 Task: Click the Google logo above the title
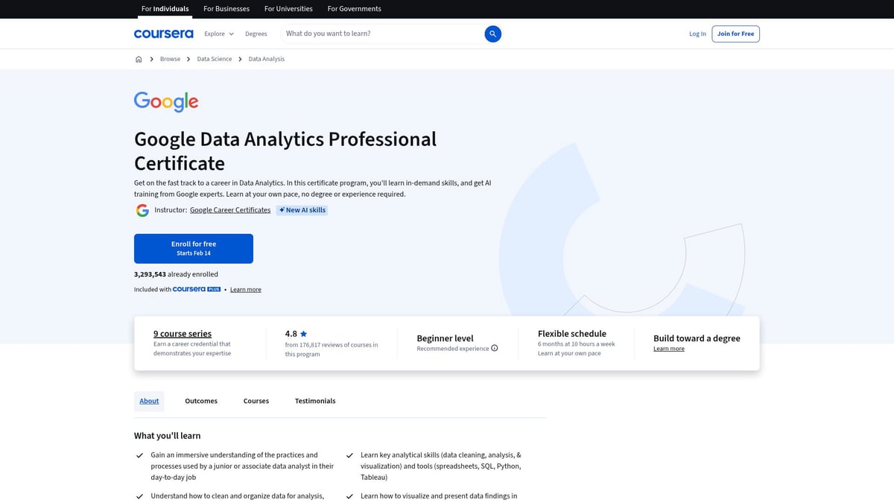(x=166, y=101)
